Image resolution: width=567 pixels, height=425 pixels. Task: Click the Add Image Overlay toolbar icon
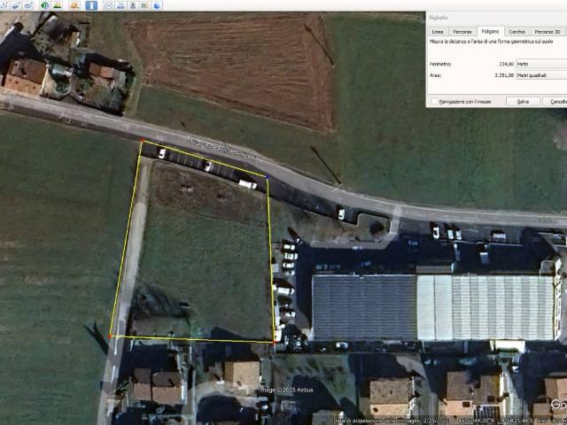pos(16,5)
